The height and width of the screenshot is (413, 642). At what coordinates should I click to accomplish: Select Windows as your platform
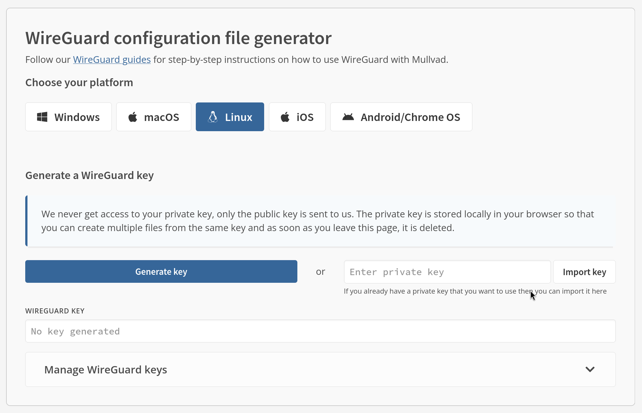[x=68, y=117]
